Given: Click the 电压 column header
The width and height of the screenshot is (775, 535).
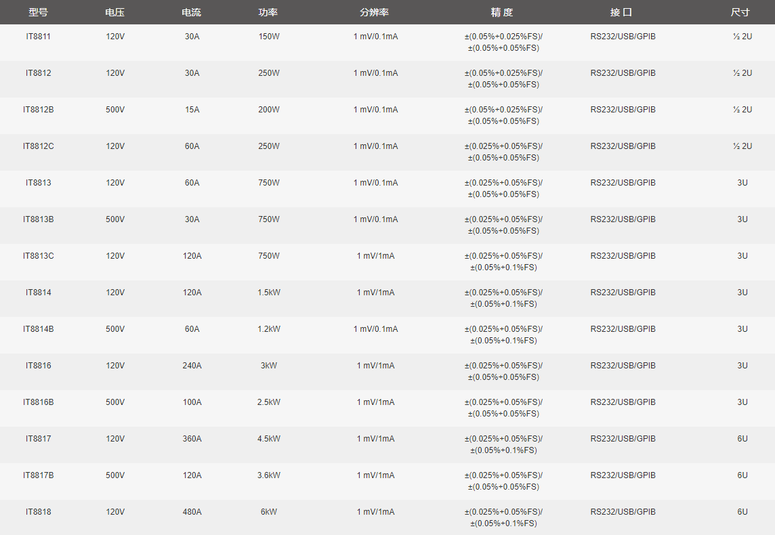Looking at the screenshot, I should (x=115, y=12).
